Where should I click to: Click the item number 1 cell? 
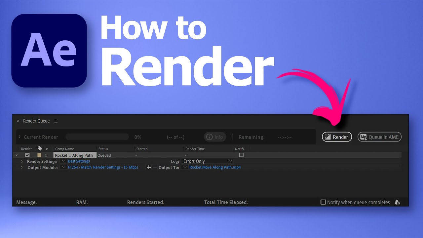click(46, 155)
